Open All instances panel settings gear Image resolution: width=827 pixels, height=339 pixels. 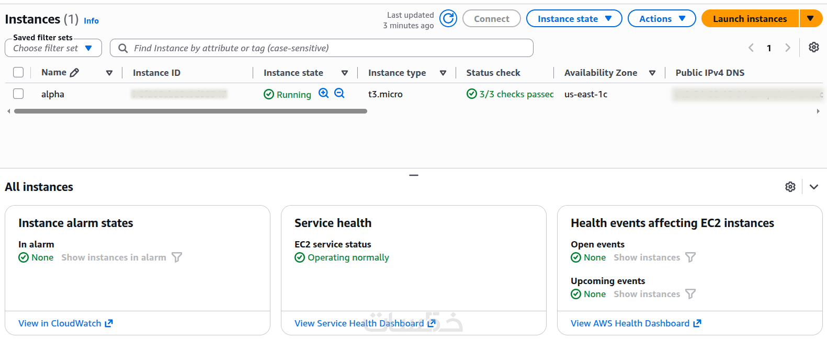tap(790, 187)
